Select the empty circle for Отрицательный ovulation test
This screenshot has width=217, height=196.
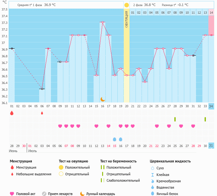coord(61,174)
